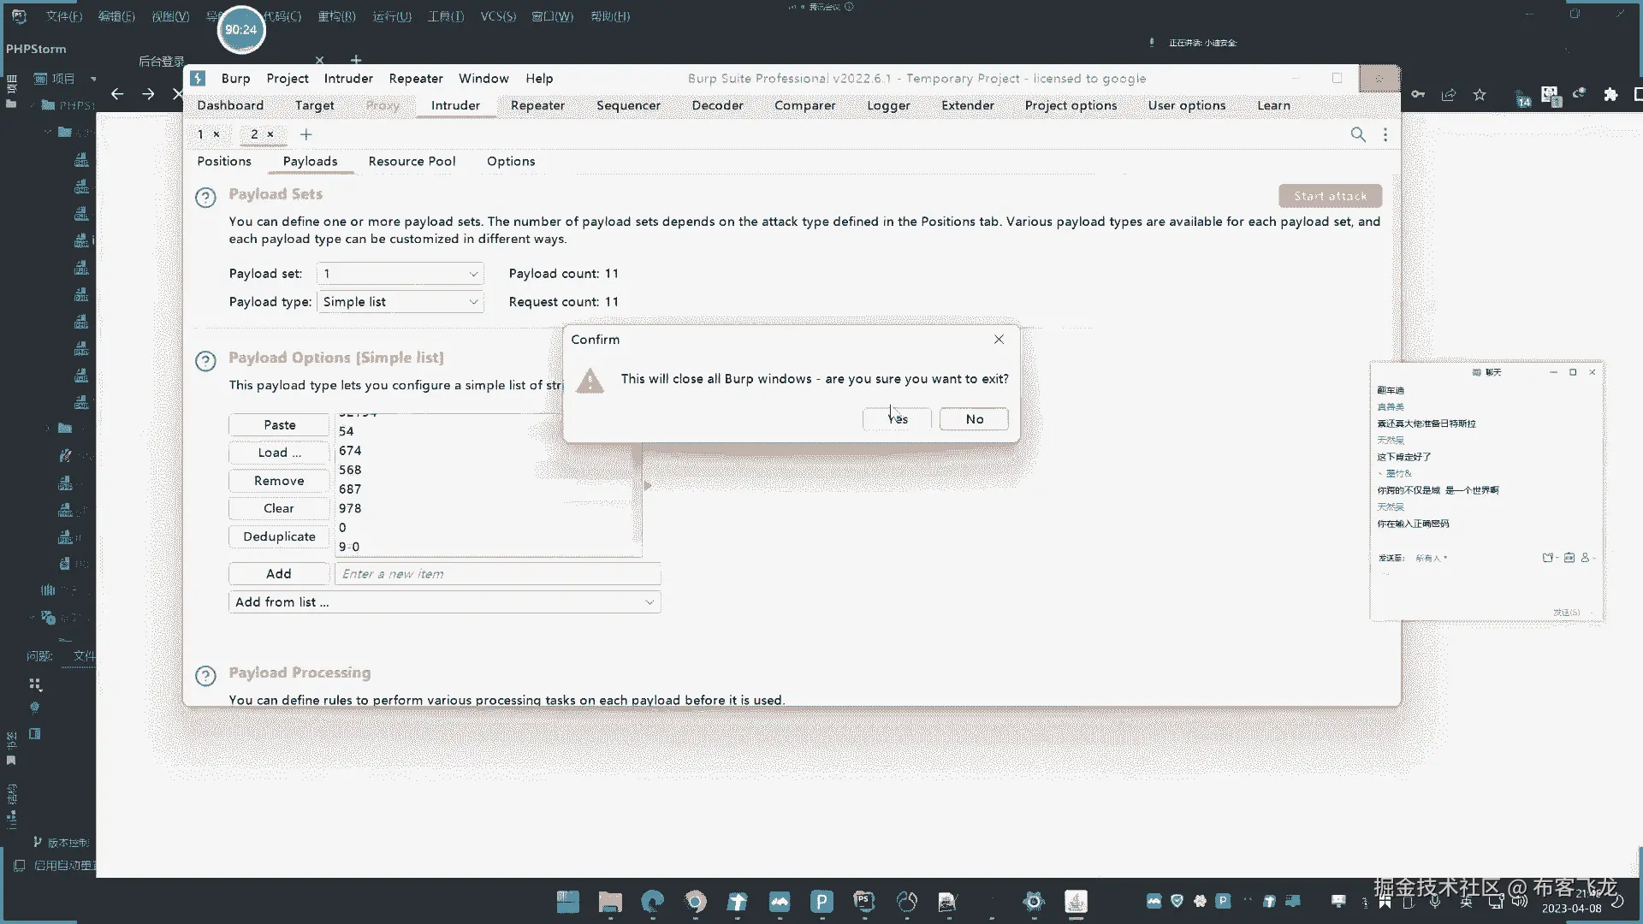The width and height of the screenshot is (1643, 924).
Task: Click the Deduplicate payload button
Action: [279, 536]
